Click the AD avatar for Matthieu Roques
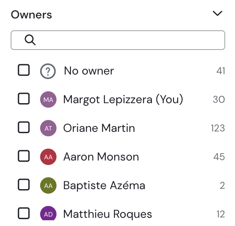This screenshot has height=226, width=235. [x=48, y=213]
